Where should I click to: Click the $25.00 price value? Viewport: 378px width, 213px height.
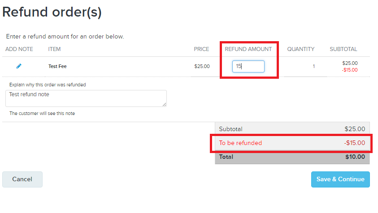tap(202, 66)
